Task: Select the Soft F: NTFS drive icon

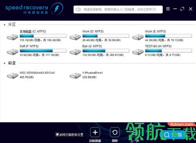Action: point(13,52)
